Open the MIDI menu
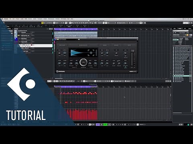This screenshot has width=193, height=144. tap(26, 19)
